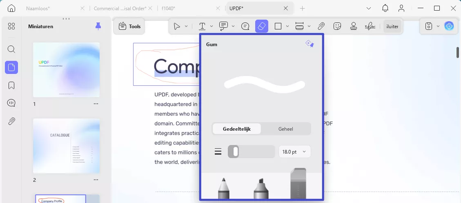461x203 pixels.
Task: Open the Tools button
Action: pyautogui.click(x=129, y=27)
